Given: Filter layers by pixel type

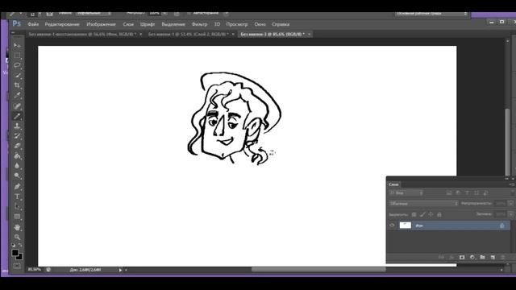Looking at the screenshot, I should (449, 193).
